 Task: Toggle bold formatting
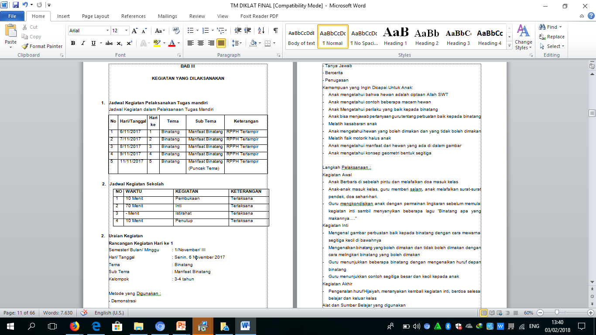(x=73, y=43)
